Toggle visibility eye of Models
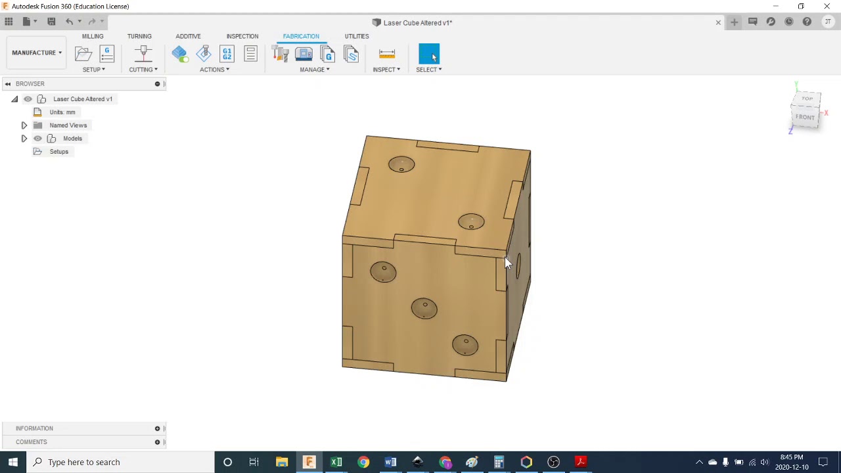841x473 pixels. (37, 139)
